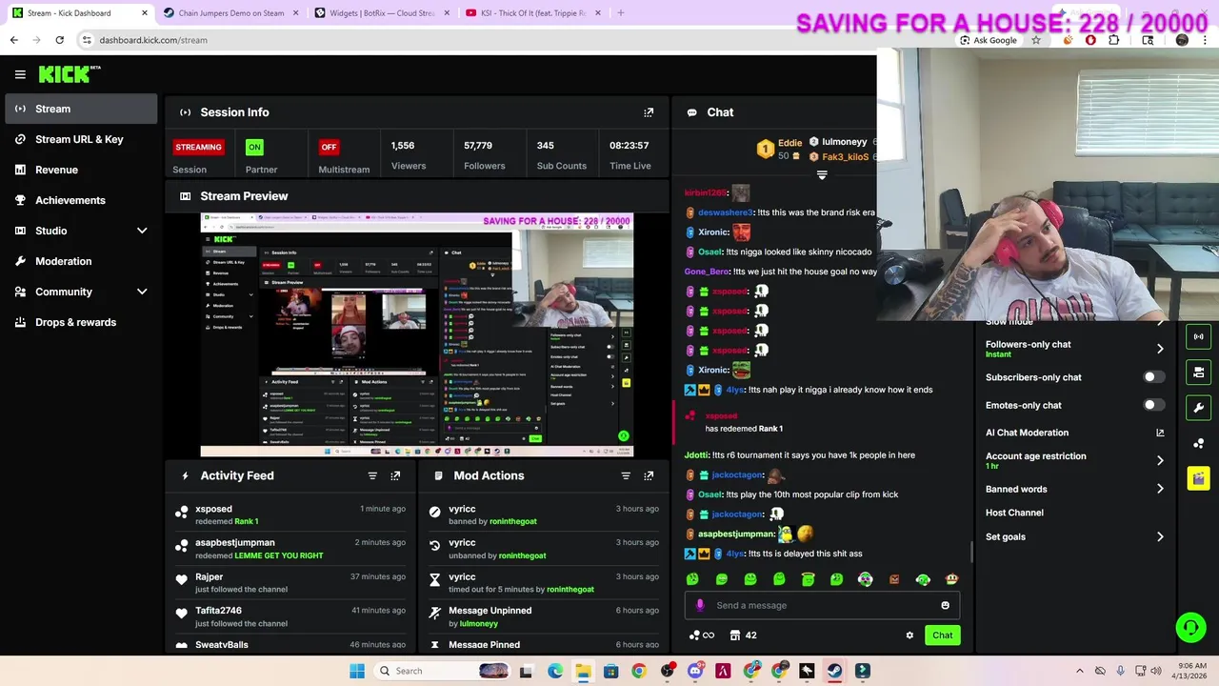
Task: Open the Host Channel option
Action: 1014,513
